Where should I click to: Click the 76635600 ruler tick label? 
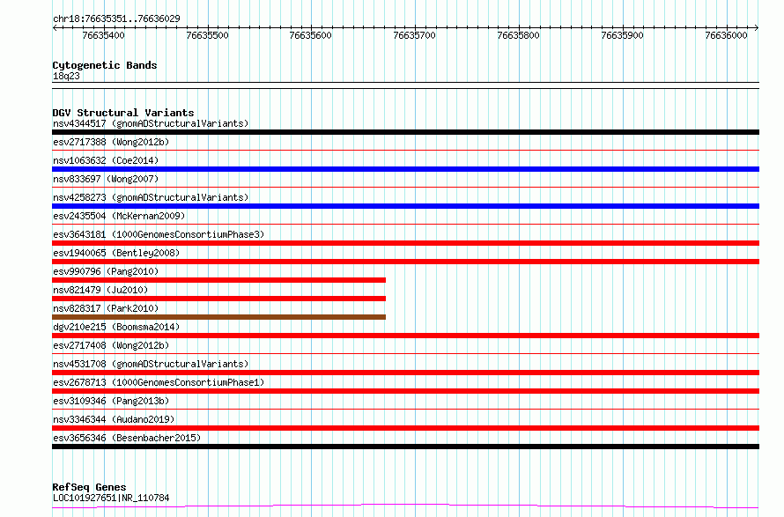pyautogui.click(x=310, y=35)
